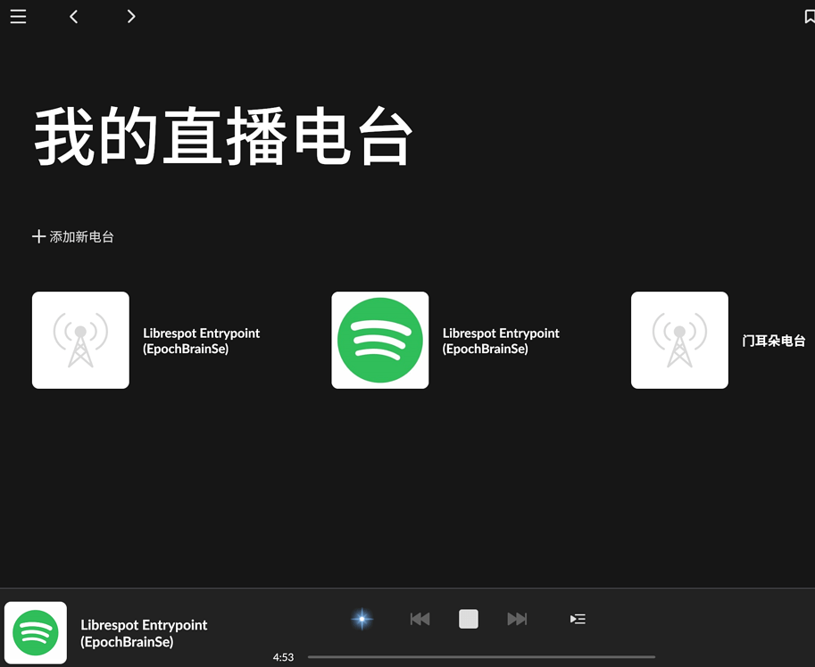Click the bookmark icon at top right
Viewport: 815px width, 667px height.
(x=809, y=15)
